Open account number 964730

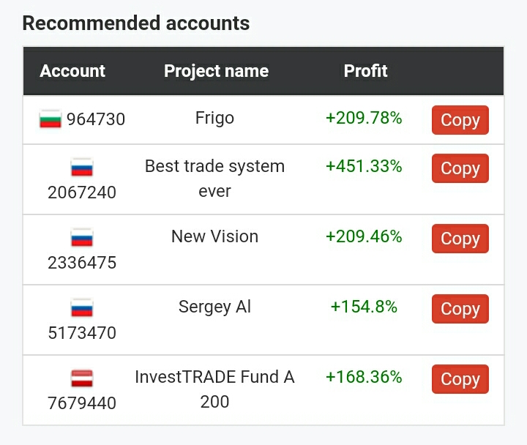pos(96,119)
